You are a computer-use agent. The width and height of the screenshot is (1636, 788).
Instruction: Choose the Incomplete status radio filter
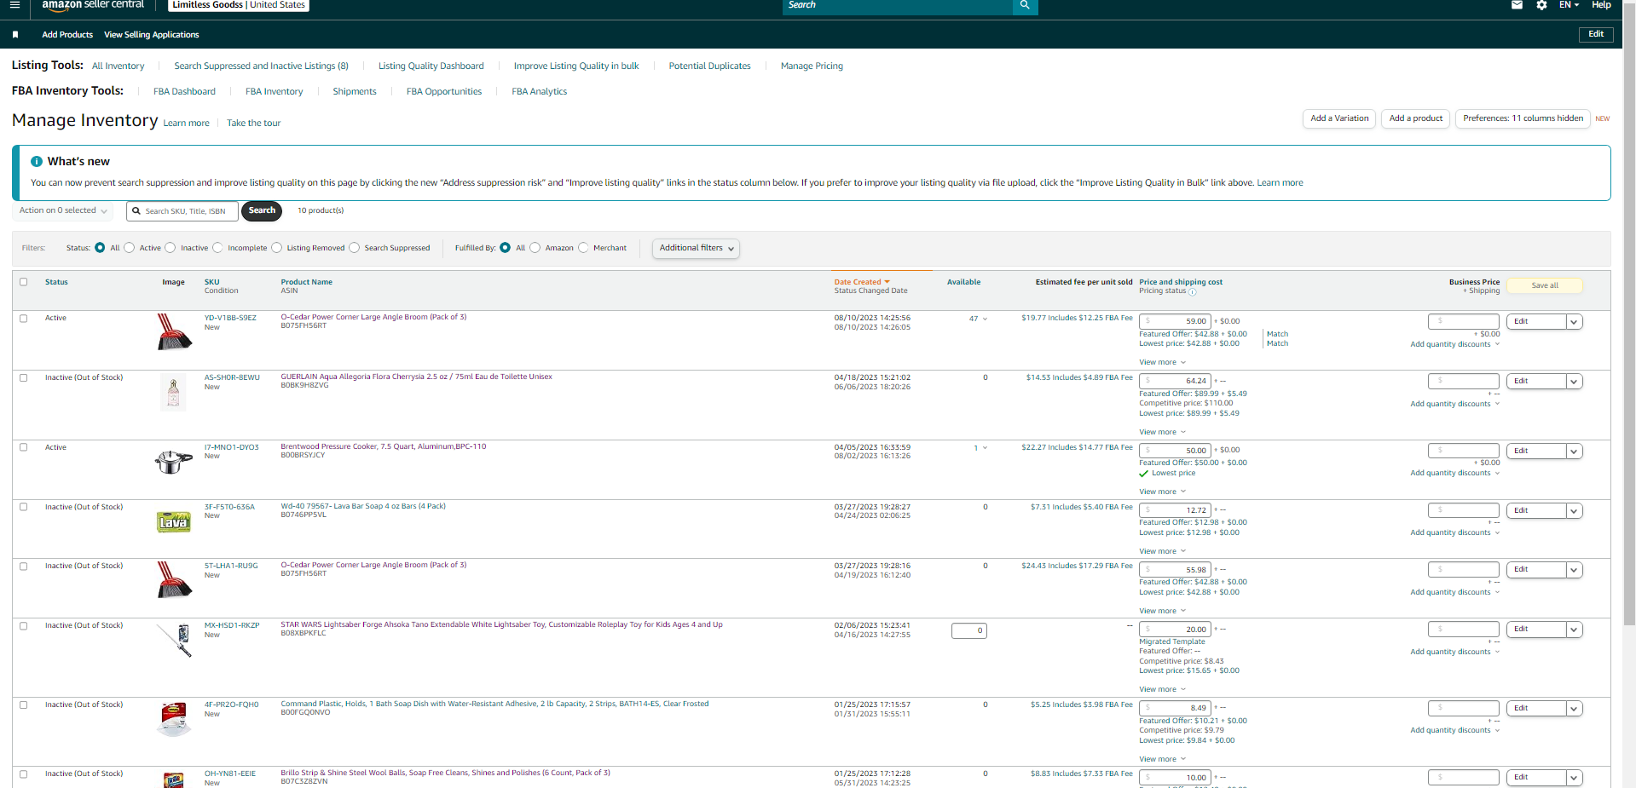coord(217,248)
